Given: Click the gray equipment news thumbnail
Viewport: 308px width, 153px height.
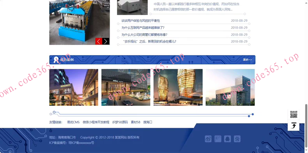Looking at the screenshot, I should tap(133, 7).
